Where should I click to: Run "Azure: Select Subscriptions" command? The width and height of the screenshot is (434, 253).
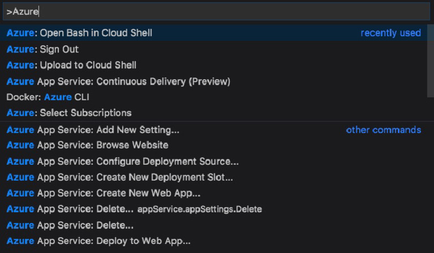click(214, 113)
